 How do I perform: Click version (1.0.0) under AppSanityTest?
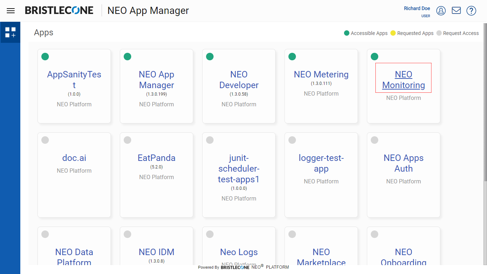(x=74, y=94)
